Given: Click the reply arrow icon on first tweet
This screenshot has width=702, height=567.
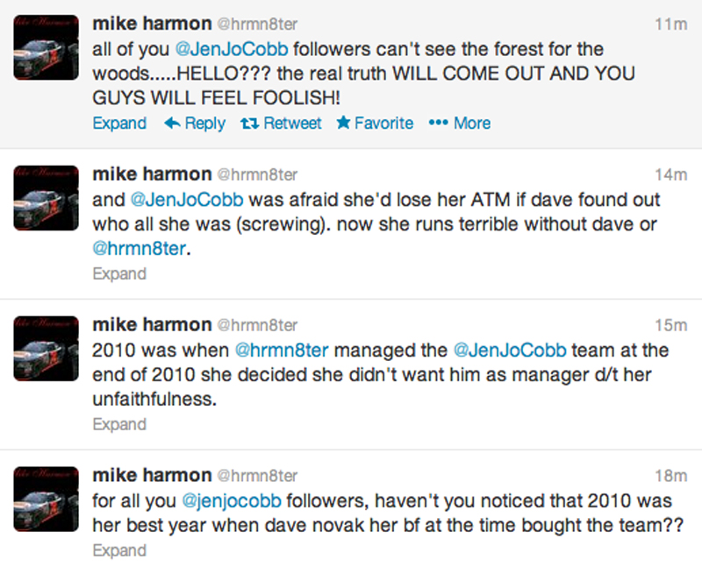Looking at the screenshot, I should pyautogui.click(x=173, y=124).
